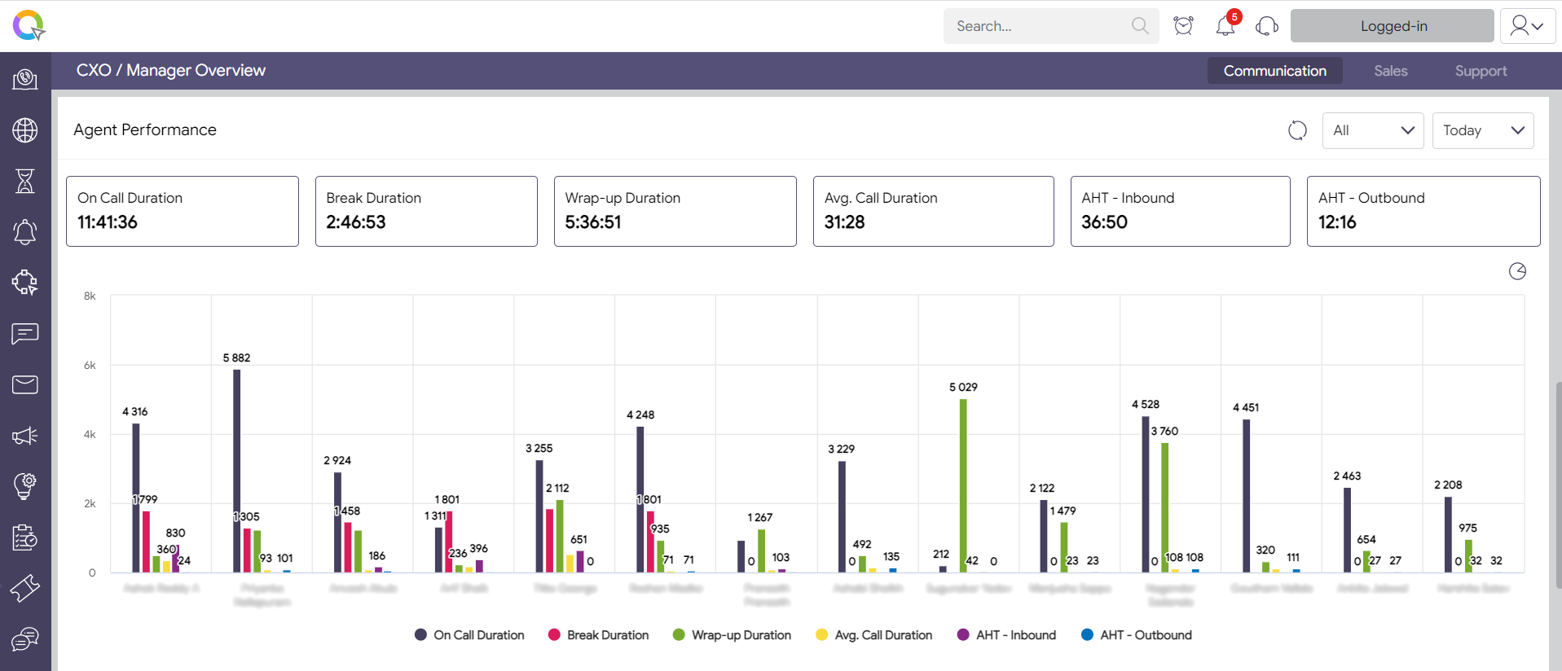Screen dimensions: 1562x671
Task: Expand the user profile menu
Action: 1527,26
